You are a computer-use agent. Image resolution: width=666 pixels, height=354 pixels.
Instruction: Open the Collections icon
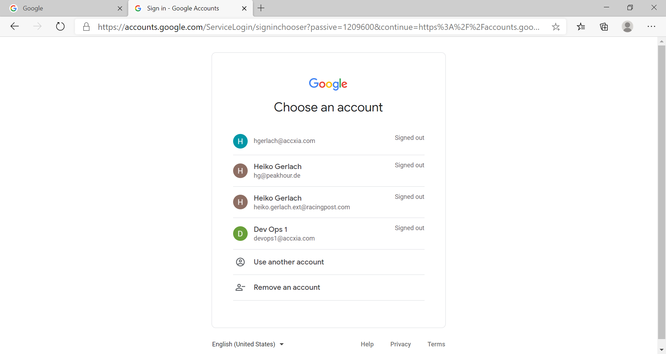point(604,27)
